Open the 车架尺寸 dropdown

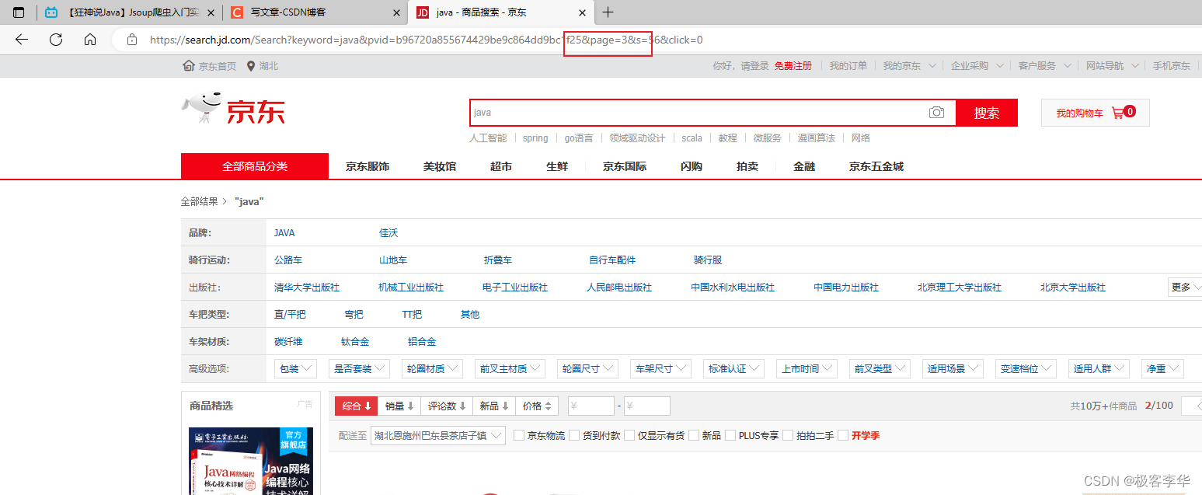tap(661, 368)
